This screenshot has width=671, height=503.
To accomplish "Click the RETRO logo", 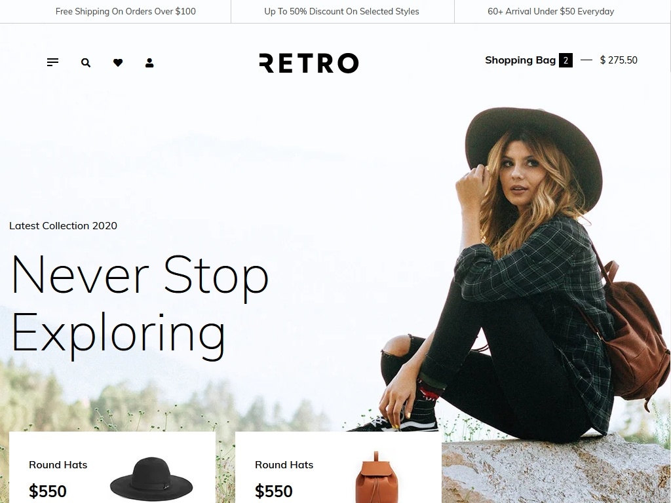I will (x=309, y=63).
